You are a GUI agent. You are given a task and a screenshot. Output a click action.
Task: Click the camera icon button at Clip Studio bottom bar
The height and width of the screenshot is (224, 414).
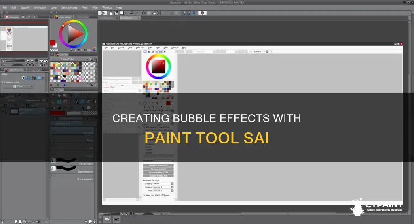(x=116, y=219)
